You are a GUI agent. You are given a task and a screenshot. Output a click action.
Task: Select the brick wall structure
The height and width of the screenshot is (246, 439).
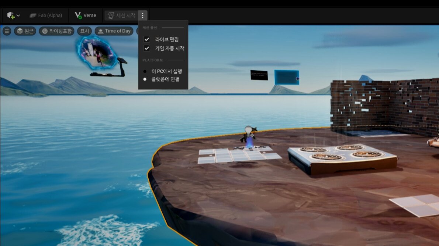pos(384,105)
